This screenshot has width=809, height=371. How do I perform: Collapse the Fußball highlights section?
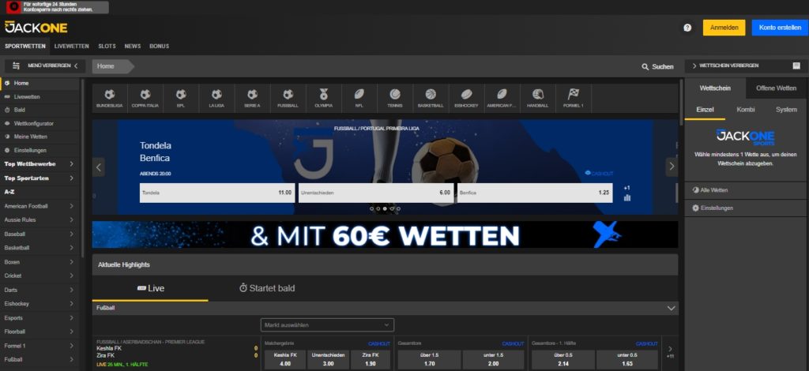(x=671, y=308)
